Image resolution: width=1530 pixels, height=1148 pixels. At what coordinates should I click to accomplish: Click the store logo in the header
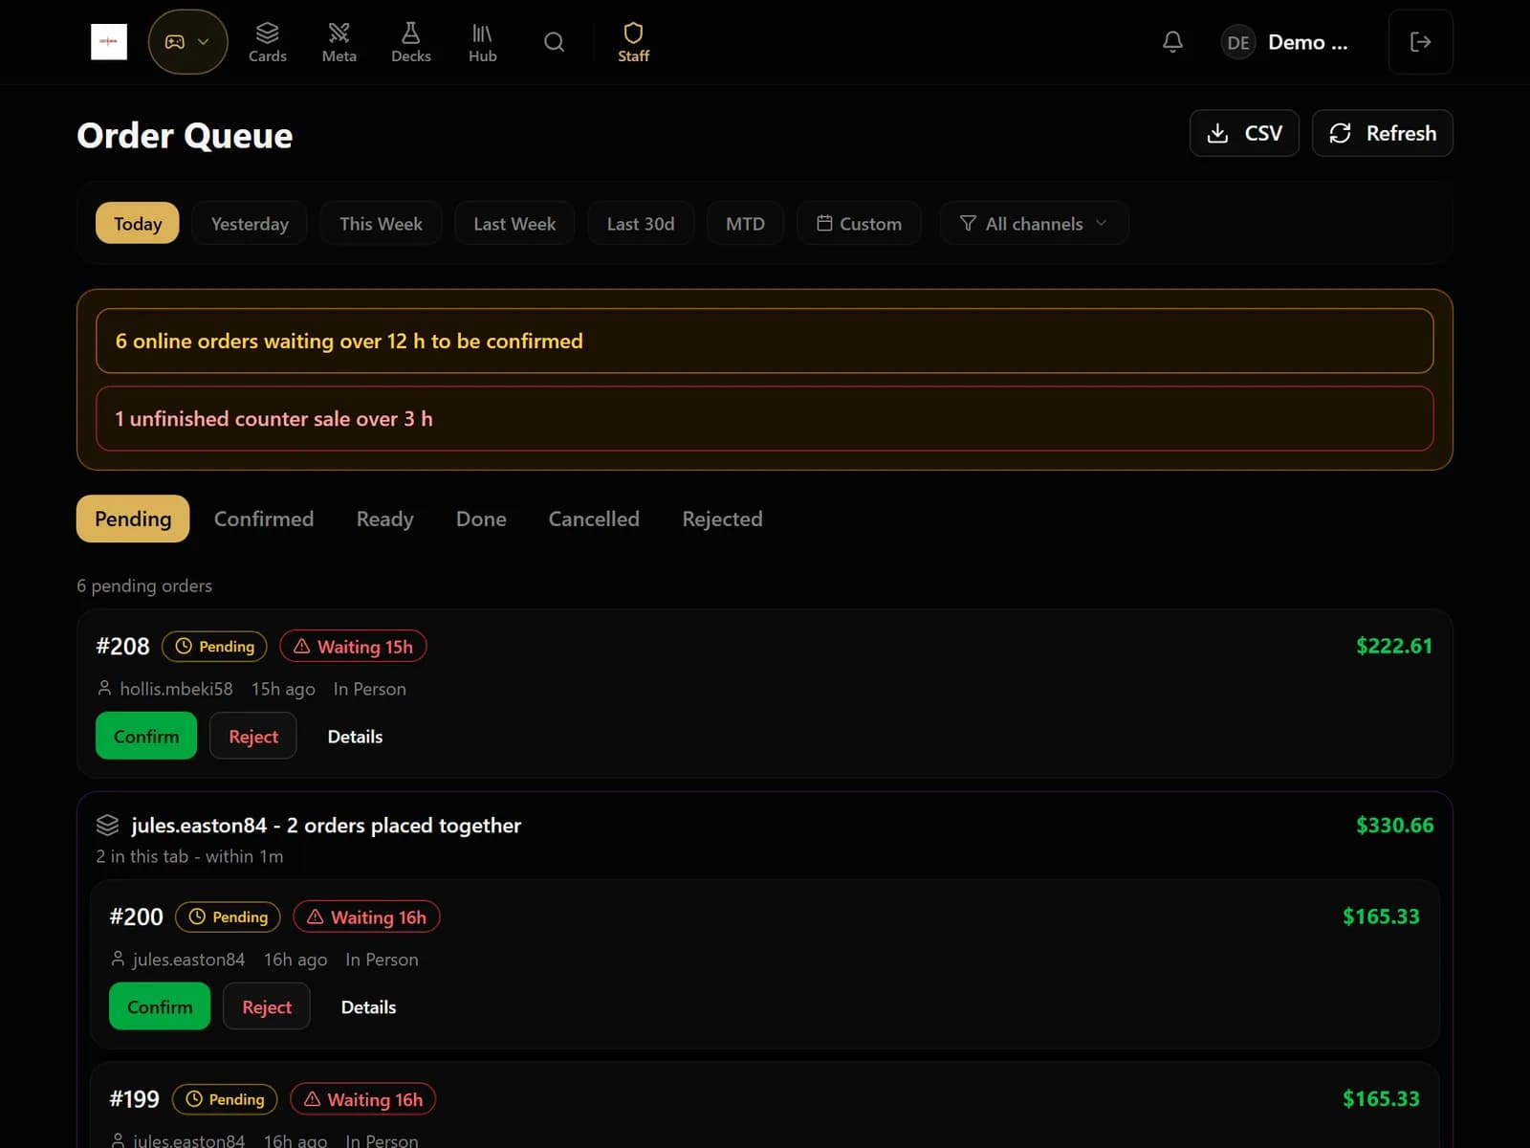(109, 42)
